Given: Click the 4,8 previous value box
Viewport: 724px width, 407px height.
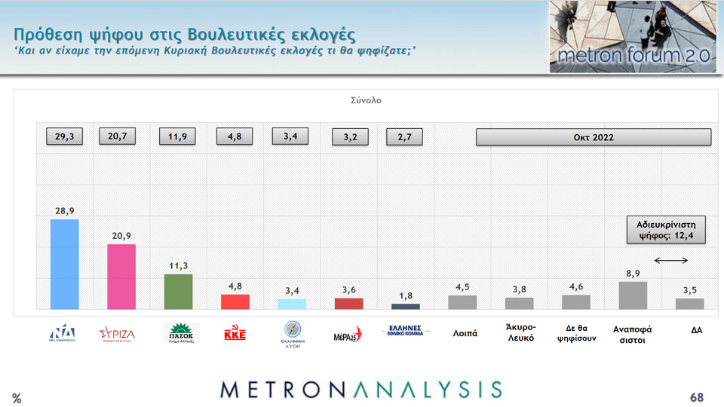Looking at the screenshot, I should [235, 136].
